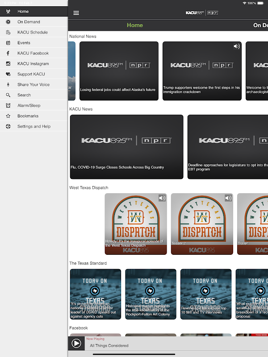Switch to the On Demand tab
268x357 pixels.
click(x=260, y=25)
